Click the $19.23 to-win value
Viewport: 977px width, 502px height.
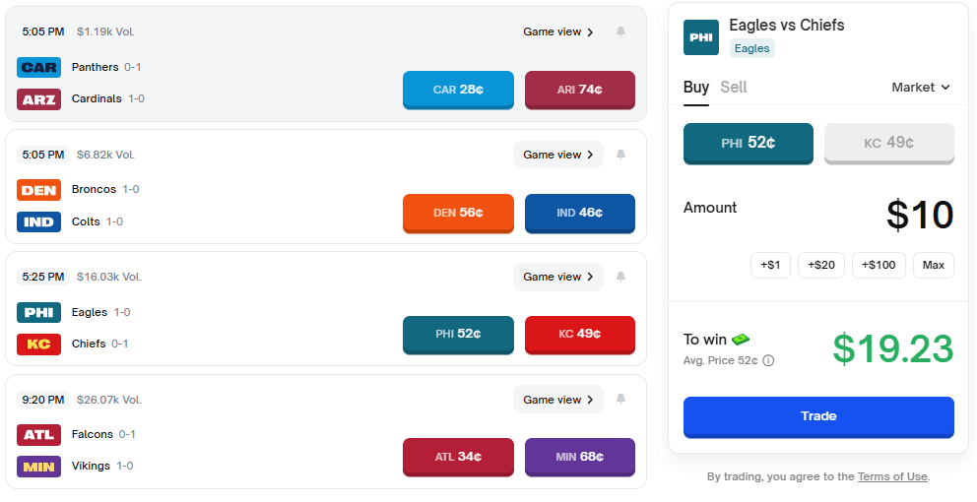(893, 348)
